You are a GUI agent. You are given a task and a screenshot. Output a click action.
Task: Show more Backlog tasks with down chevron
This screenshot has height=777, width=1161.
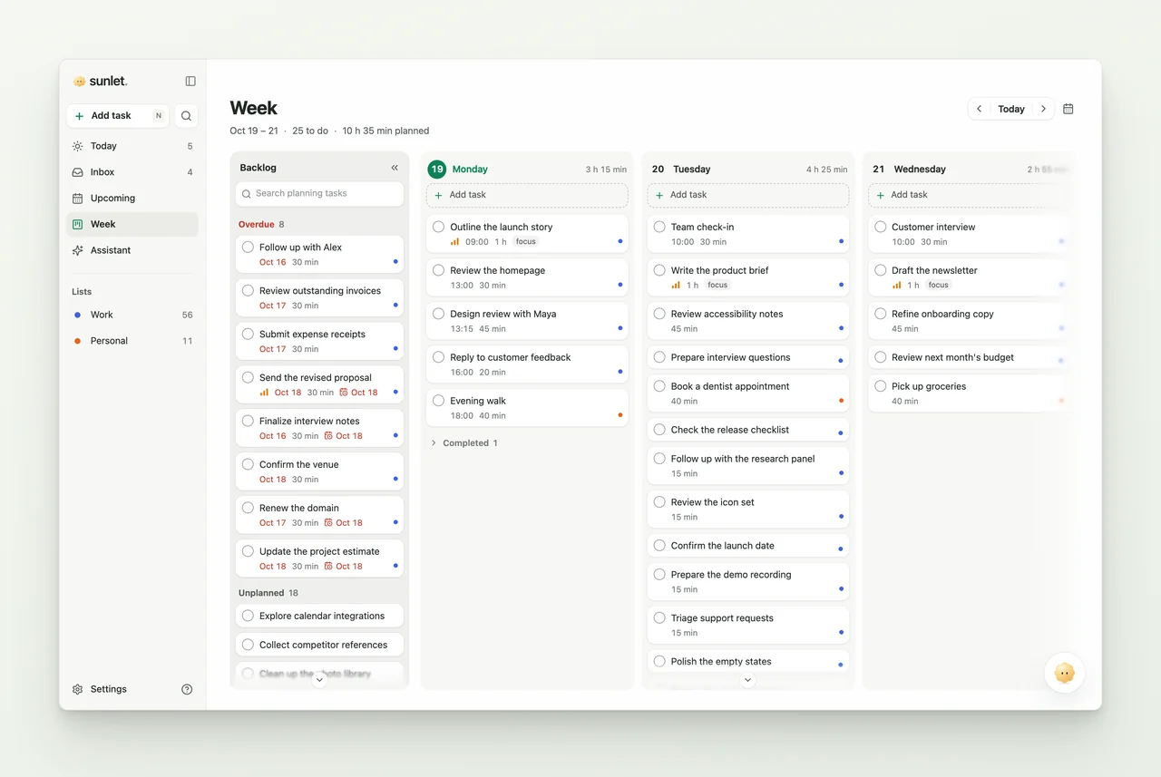(319, 680)
